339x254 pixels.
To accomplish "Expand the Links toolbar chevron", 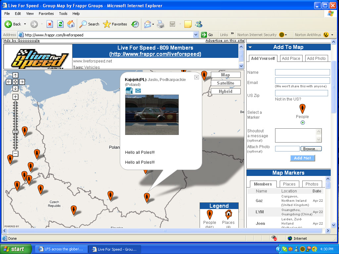I will (232, 33).
